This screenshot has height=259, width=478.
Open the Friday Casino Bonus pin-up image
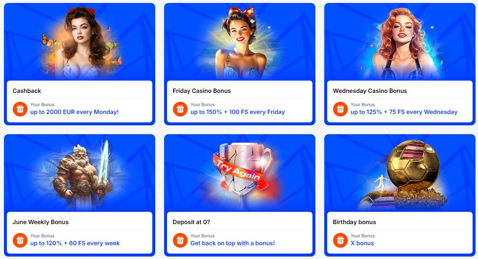pyautogui.click(x=240, y=42)
